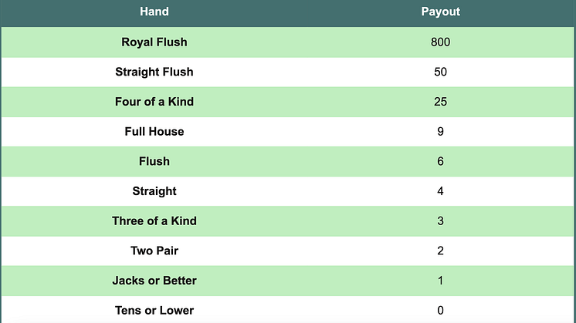Screen dimensions: 576x323
Task: Select the Straight payout value 4
Action: (x=440, y=191)
